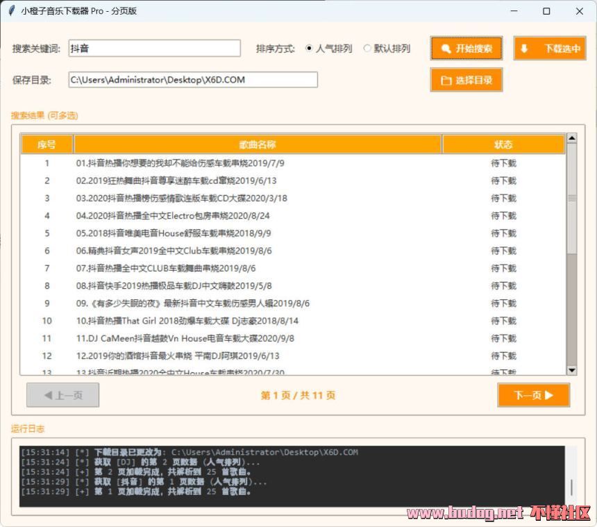
Task: Click the 下载选中 download button
Action: tap(549, 49)
